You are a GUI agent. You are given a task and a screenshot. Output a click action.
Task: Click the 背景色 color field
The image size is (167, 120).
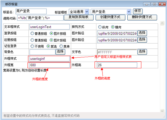(x=43, y=52)
